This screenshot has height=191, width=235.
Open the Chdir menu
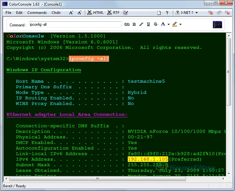coord(56,13)
